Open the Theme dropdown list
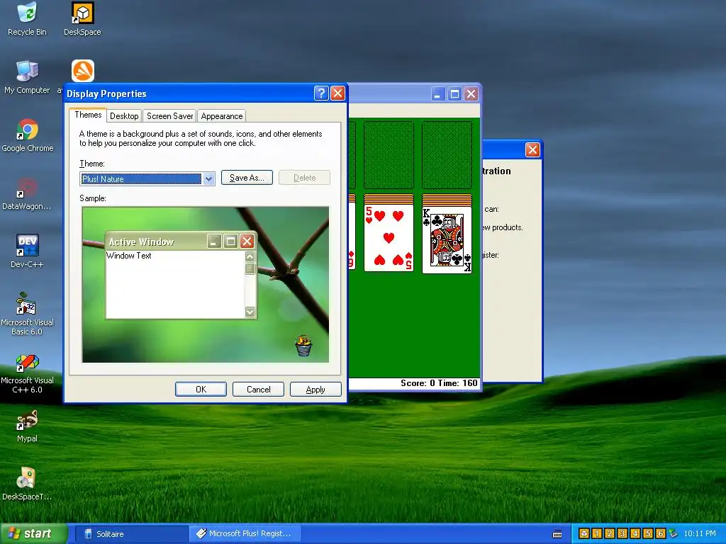Image resolution: width=726 pixels, height=544 pixels. (209, 178)
